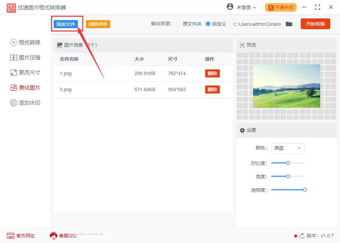Click the red update indicator dot
Screen dimensions: 340x243
point(296,236)
